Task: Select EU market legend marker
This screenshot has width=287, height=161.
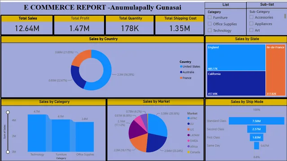Action: [188, 124]
